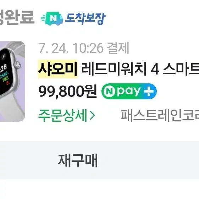The height and width of the screenshot is (199, 199).
Task: Click the 7. 24. 10:26 결제 timestamp
Action: point(84,48)
